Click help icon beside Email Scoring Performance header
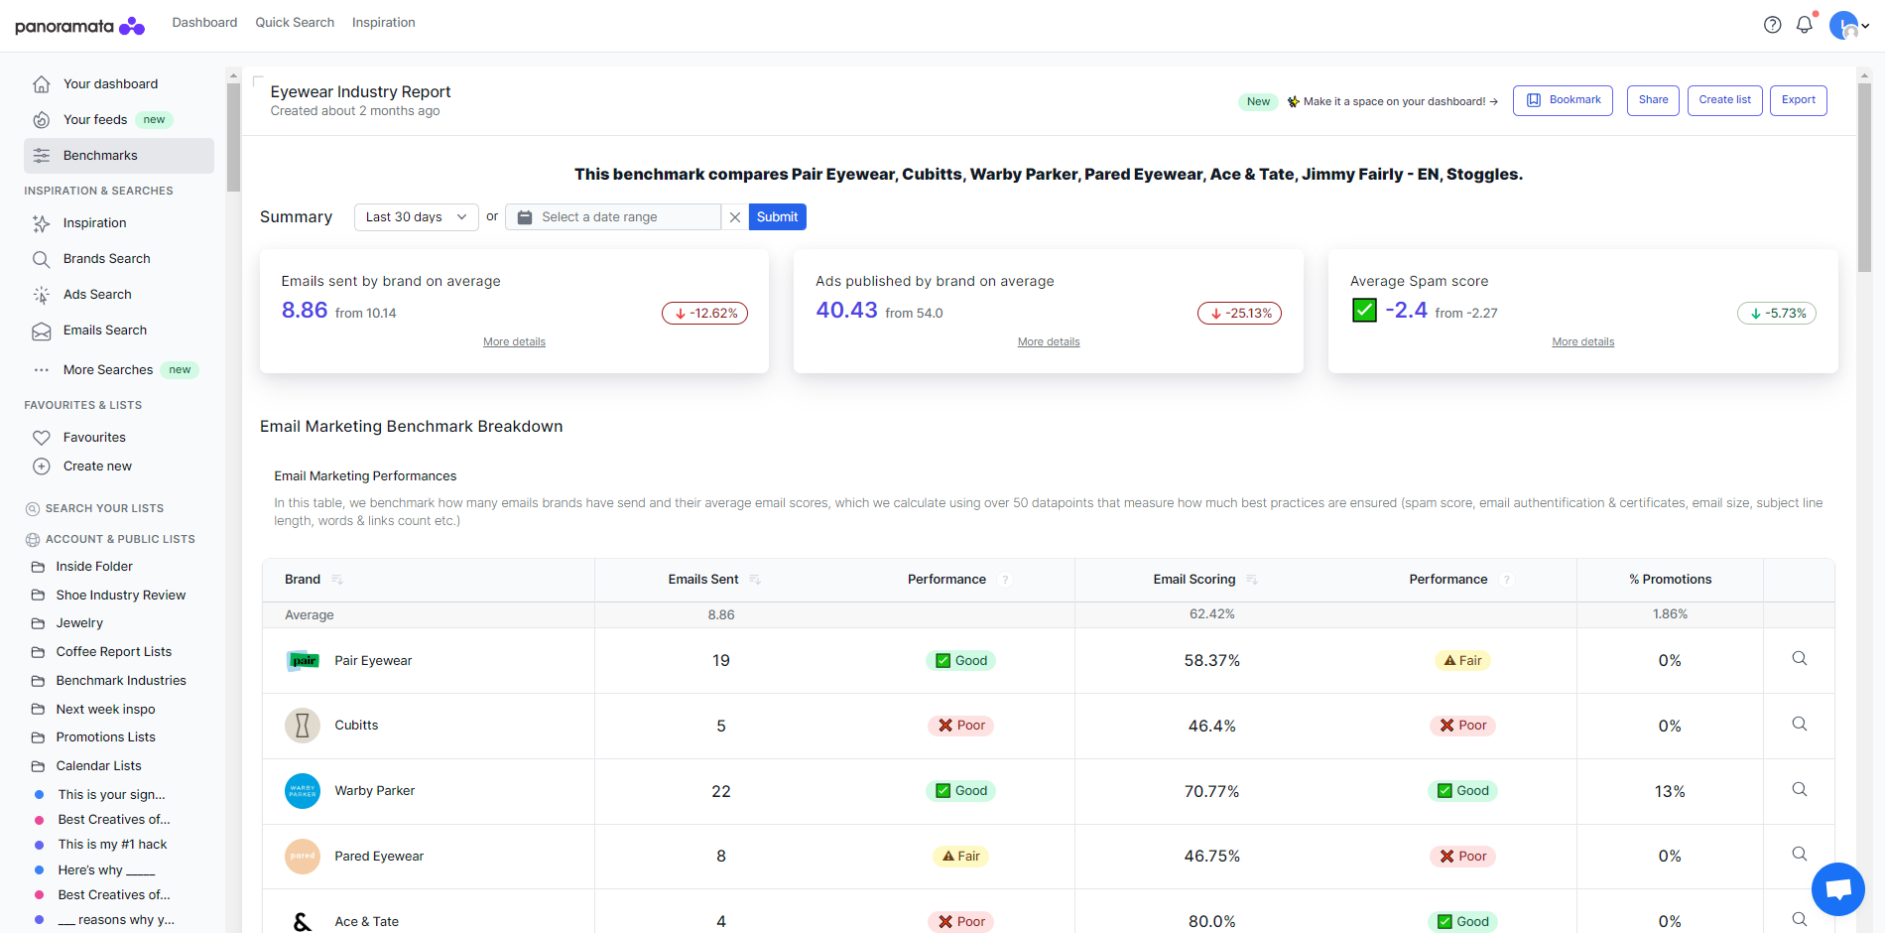The width and height of the screenshot is (1885, 933). click(1507, 580)
